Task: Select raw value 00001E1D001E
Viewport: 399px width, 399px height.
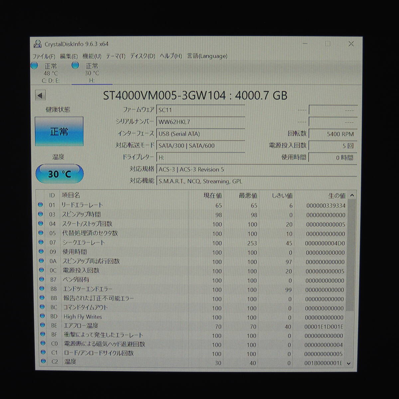Action: (324, 327)
